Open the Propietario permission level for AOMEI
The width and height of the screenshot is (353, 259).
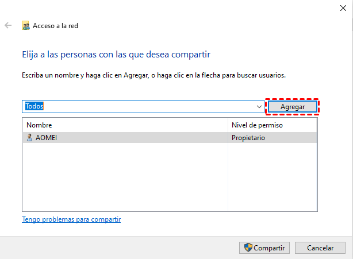[248, 138]
